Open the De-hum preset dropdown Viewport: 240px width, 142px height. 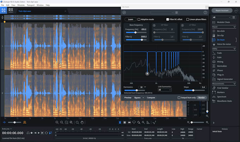pos(162,13)
